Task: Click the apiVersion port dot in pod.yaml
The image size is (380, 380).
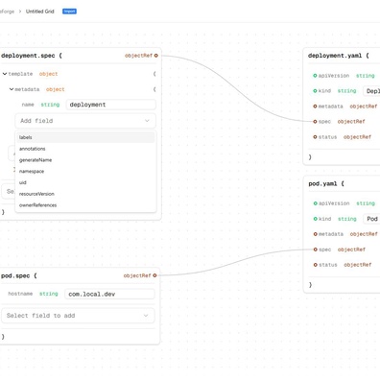Action: [315, 203]
